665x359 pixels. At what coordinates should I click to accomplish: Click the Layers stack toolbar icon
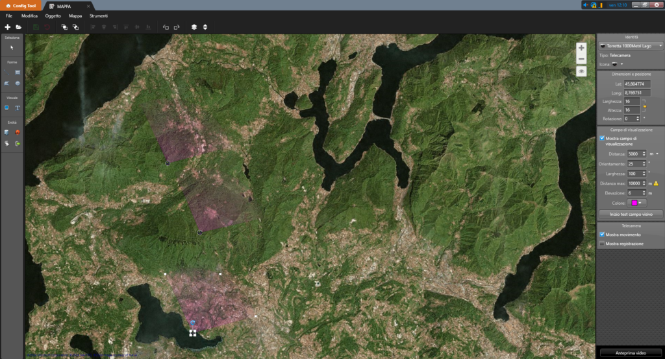pos(194,27)
